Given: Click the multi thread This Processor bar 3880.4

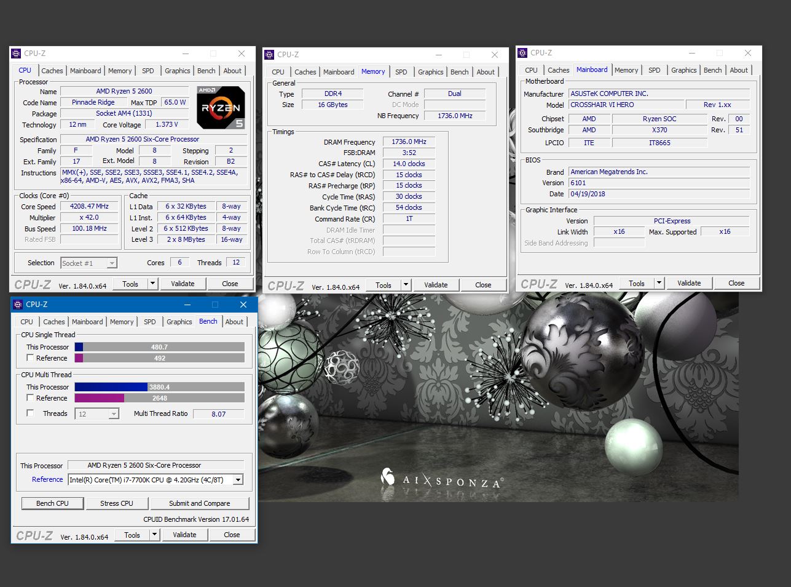Looking at the screenshot, I should click(160, 387).
